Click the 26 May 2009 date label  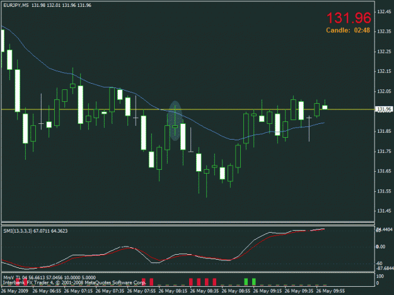(14, 291)
